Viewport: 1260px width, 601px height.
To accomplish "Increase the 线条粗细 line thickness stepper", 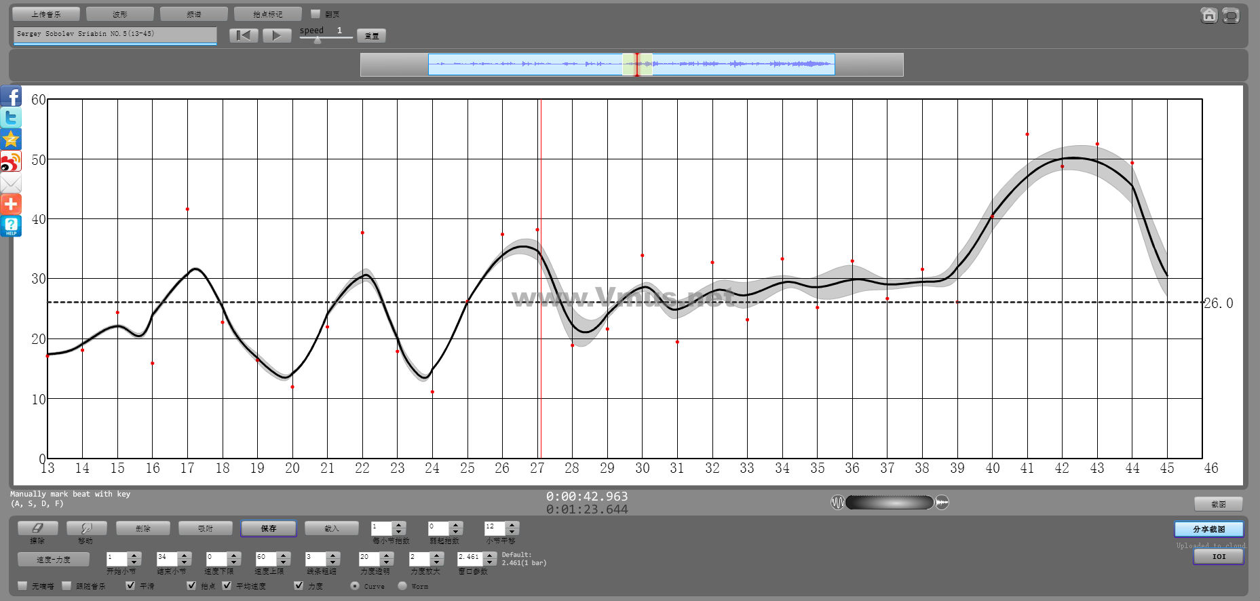I will click(332, 556).
